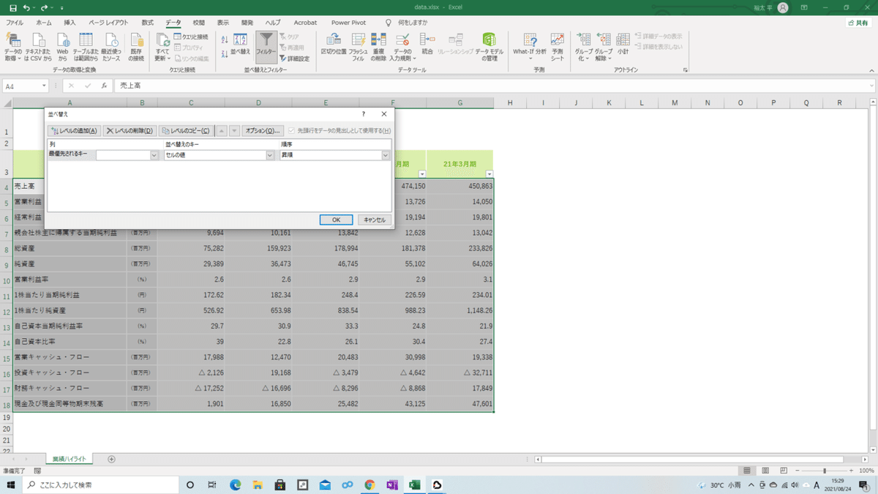Click the 何をしますか search box
This screenshot has width=878, height=494.
point(413,23)
